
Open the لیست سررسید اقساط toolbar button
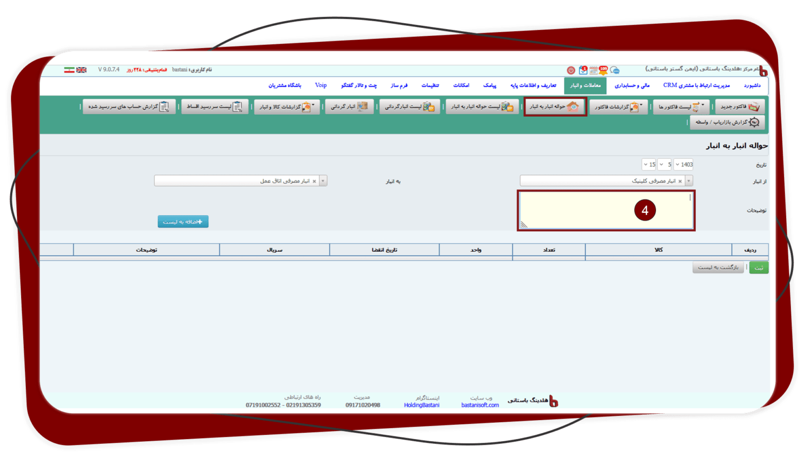215,107
